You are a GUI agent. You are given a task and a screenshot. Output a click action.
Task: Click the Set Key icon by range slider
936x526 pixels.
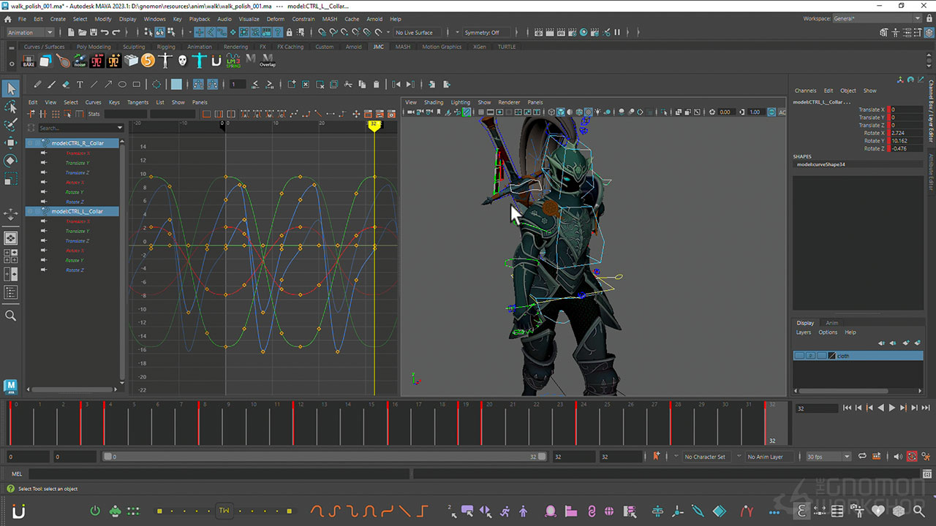tap(656, 457)
